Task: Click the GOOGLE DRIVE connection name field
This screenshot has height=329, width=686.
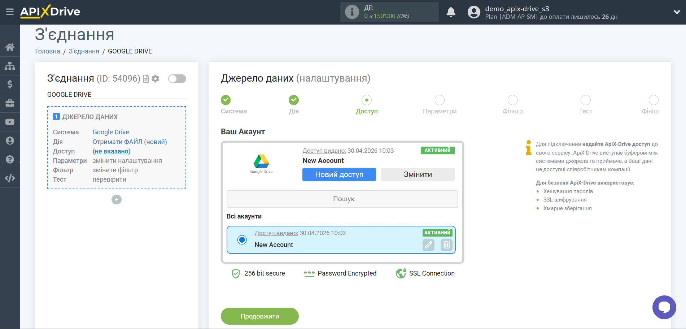Action: 117,95
